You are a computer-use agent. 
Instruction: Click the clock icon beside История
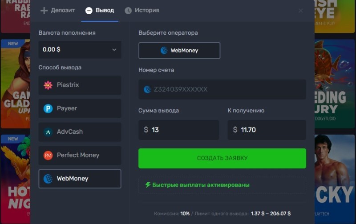pos(128,11)
